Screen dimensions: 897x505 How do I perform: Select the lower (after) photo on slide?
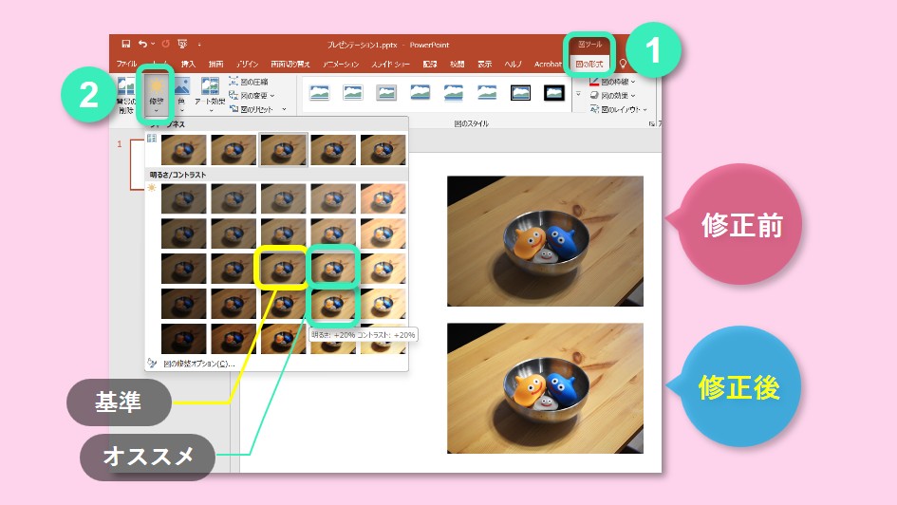tap(545, 388)
